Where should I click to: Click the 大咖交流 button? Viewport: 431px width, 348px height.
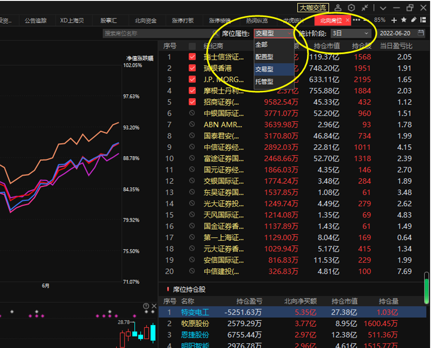coord(313,8)
